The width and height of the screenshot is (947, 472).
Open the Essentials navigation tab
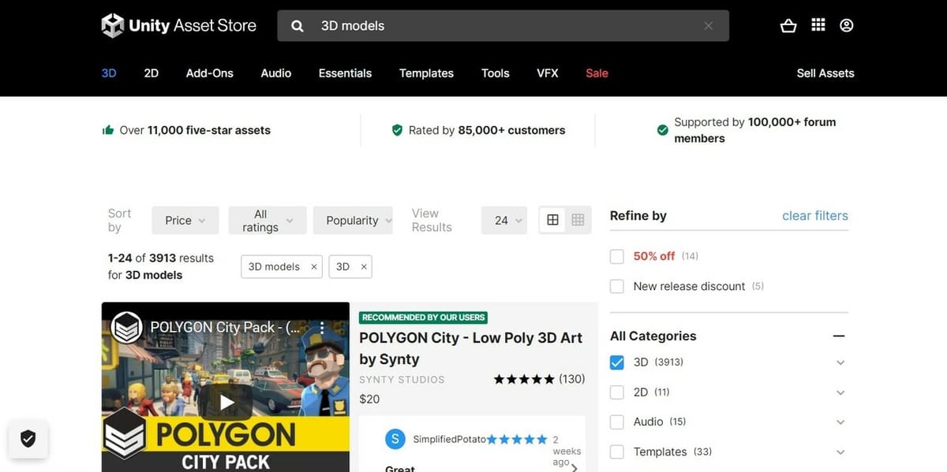pos(345,73)
